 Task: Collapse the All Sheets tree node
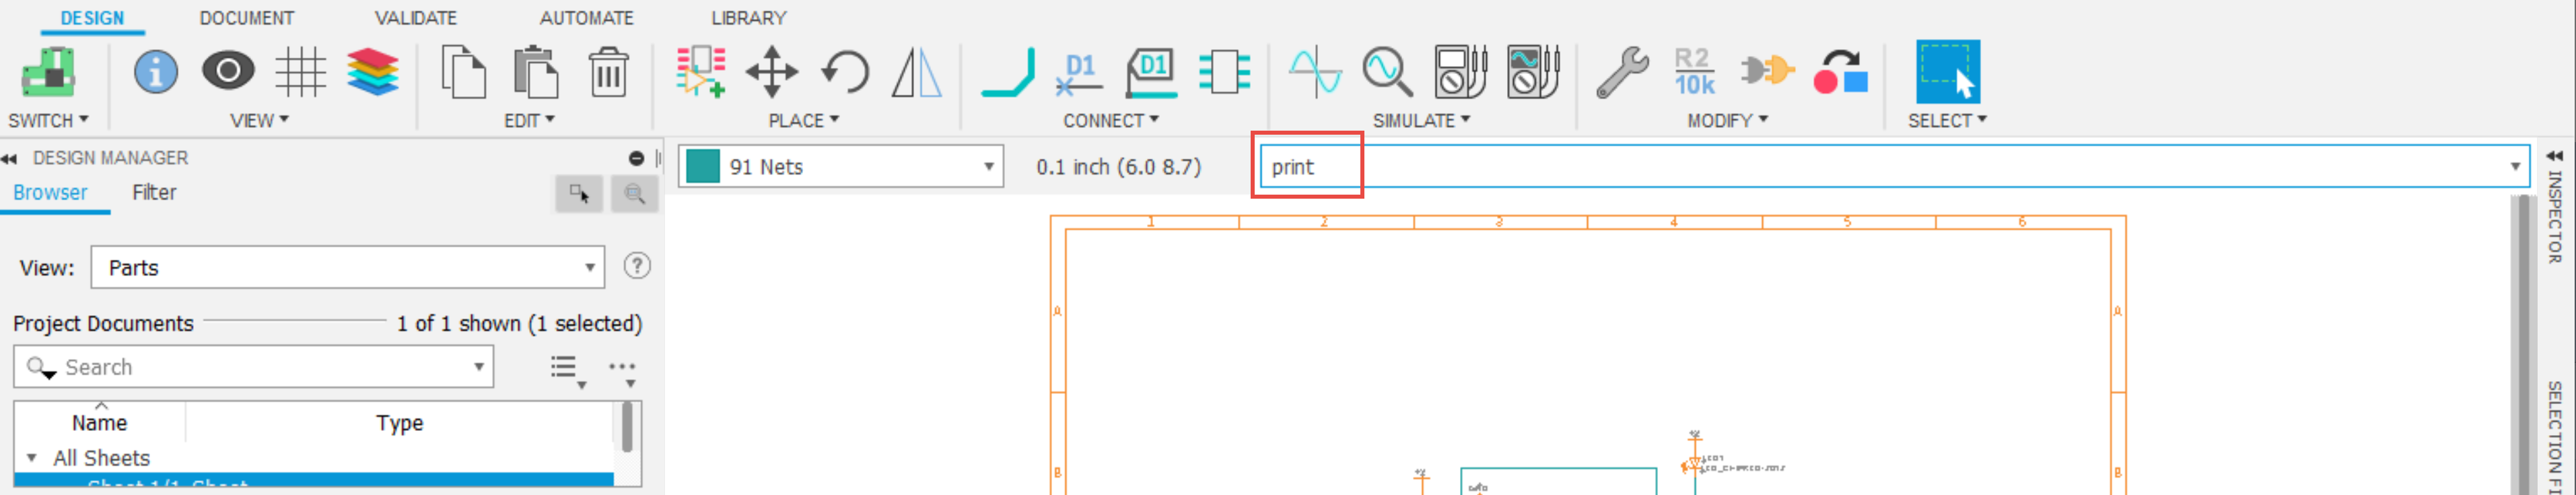click(31, 458)
